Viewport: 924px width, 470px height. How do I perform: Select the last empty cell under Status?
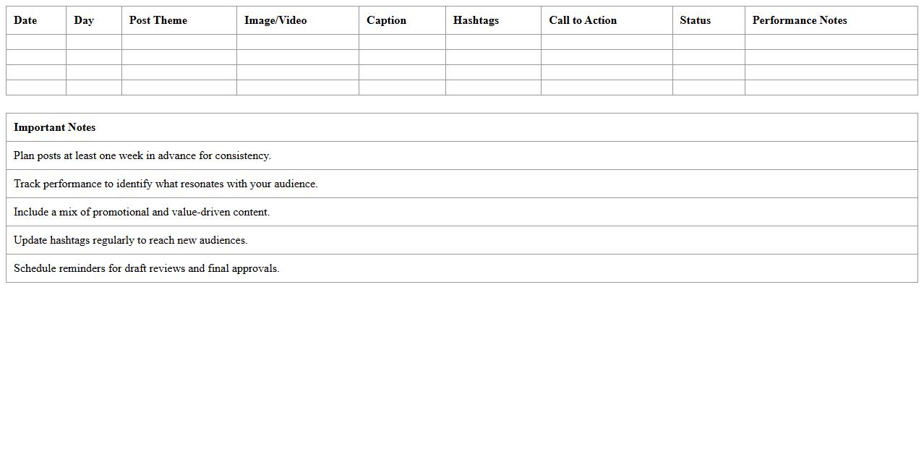(x=709, y=87)
